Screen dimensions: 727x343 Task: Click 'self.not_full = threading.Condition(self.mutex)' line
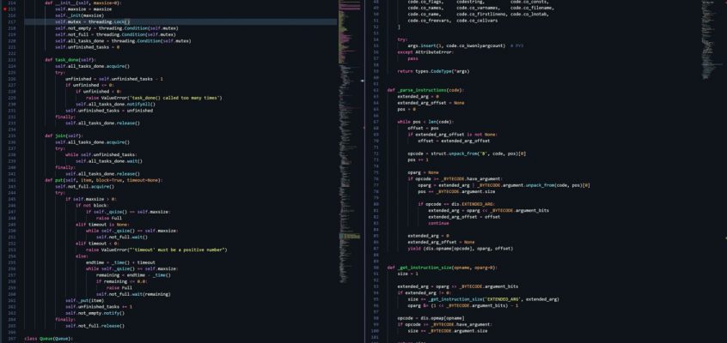point(115,34)
